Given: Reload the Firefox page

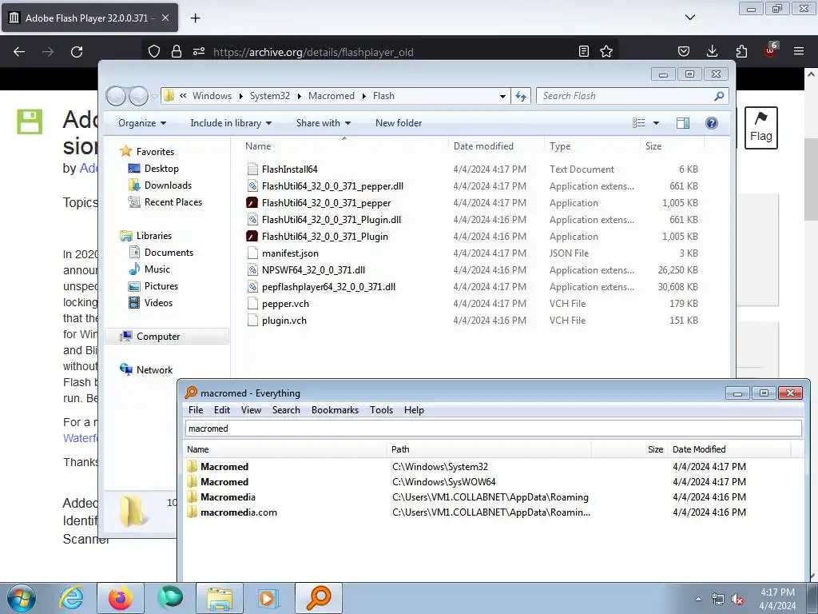Looking at the screenshot, I should pos(77,52).
